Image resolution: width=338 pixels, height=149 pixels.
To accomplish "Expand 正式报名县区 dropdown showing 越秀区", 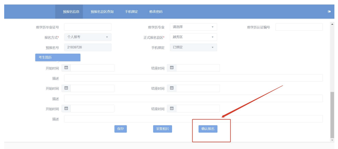I will [193, 37].
